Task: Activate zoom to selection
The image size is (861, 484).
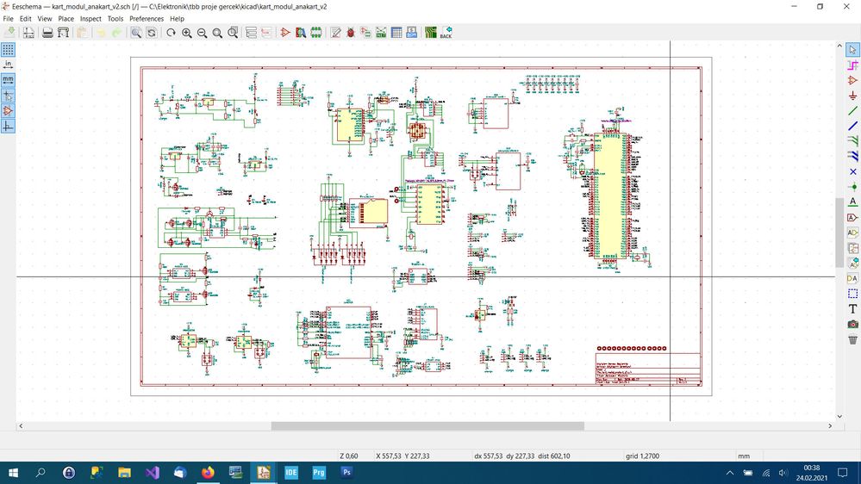Action: [x=233, y=33]
